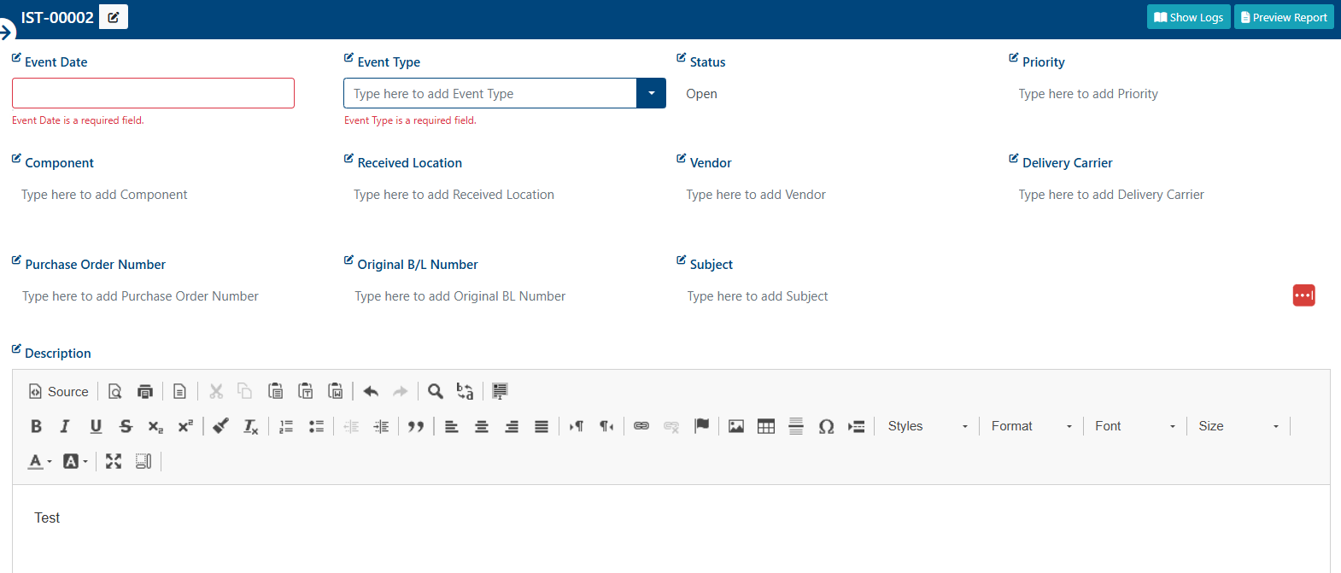
Task: Click the Event Date input field
Action: click(153, 93)
